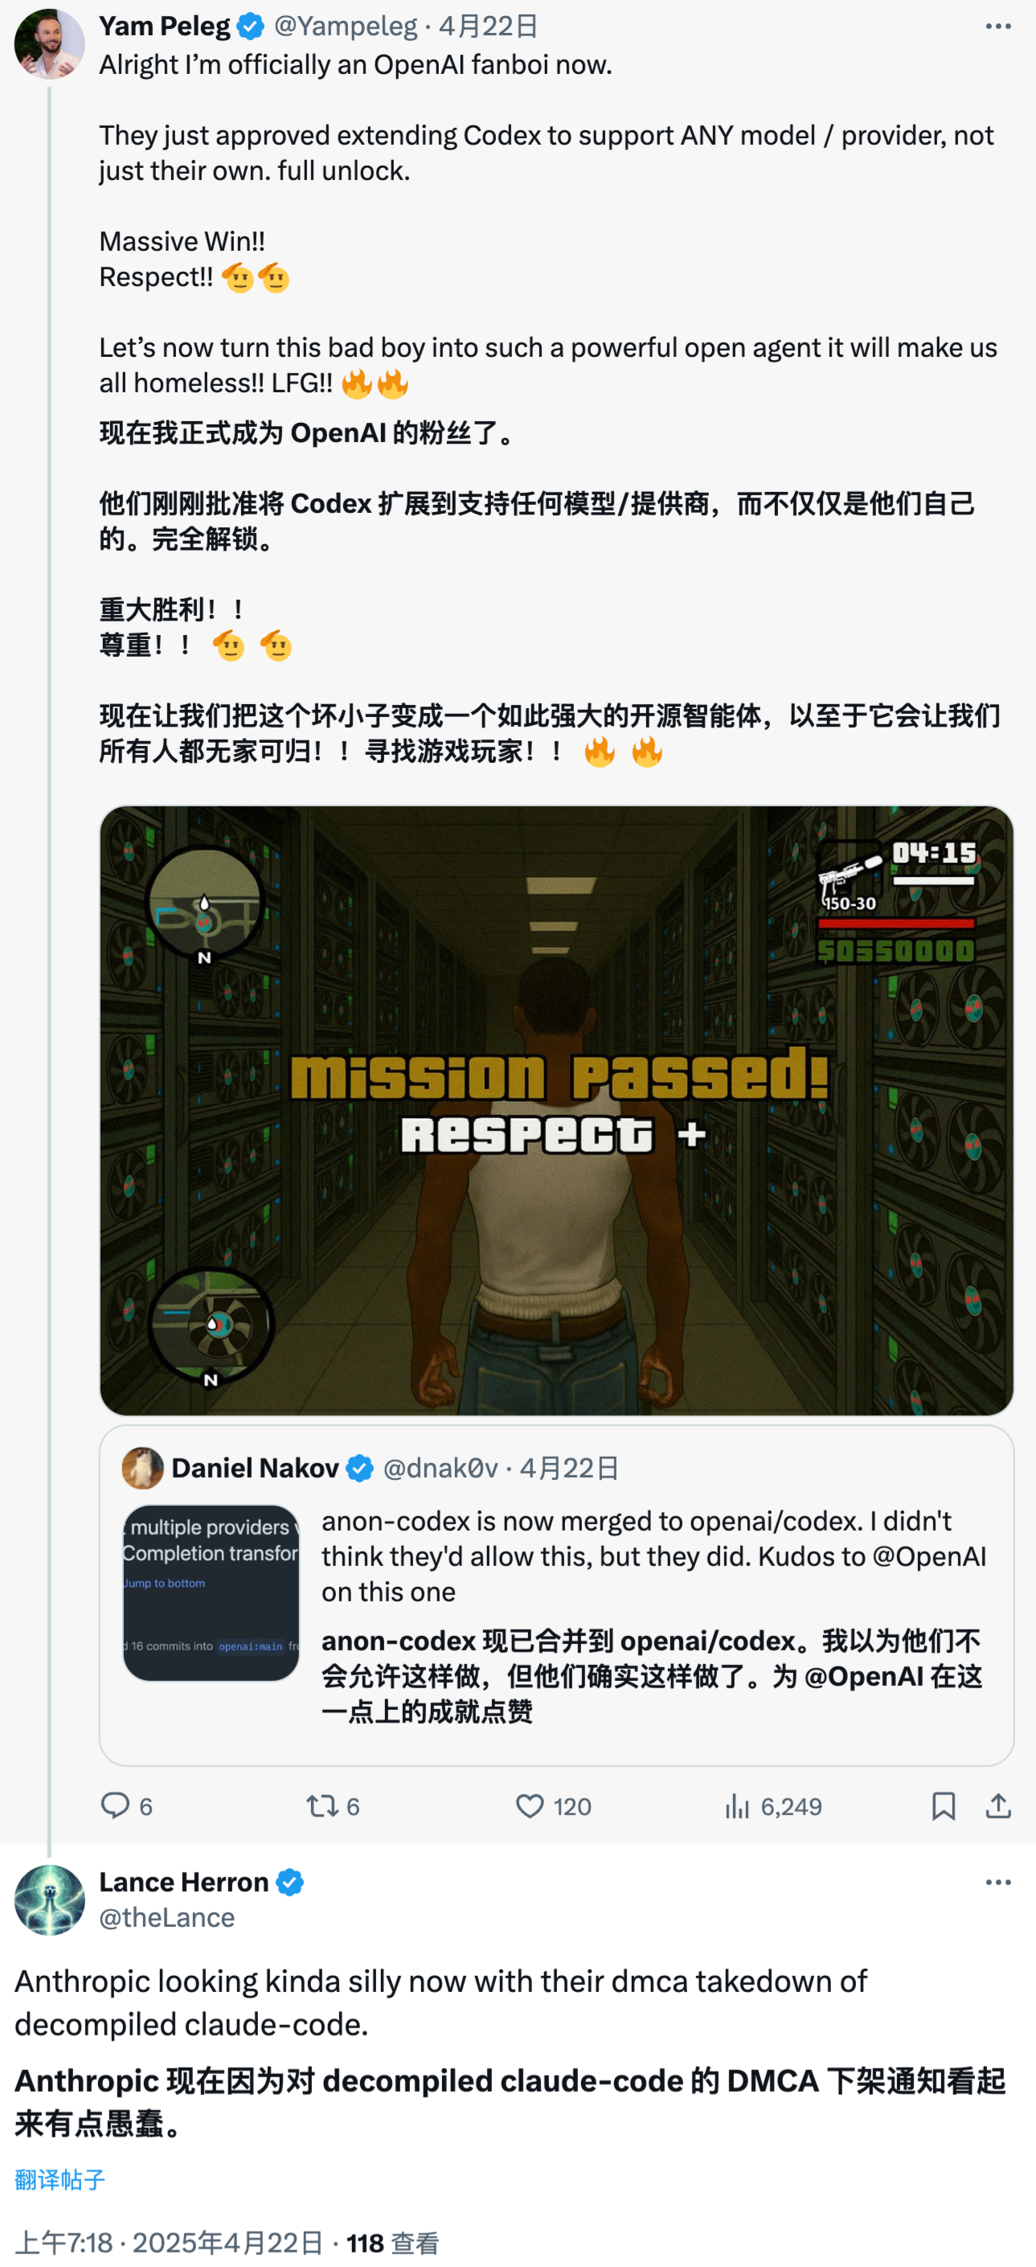Click Lance Herron's verified badge

(289, 1883)
